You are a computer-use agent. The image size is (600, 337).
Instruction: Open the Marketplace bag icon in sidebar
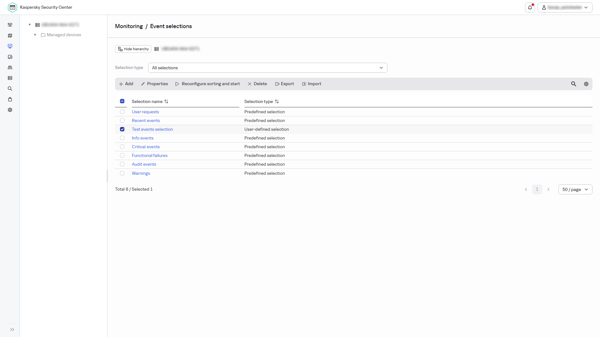(x=10, y=99)
